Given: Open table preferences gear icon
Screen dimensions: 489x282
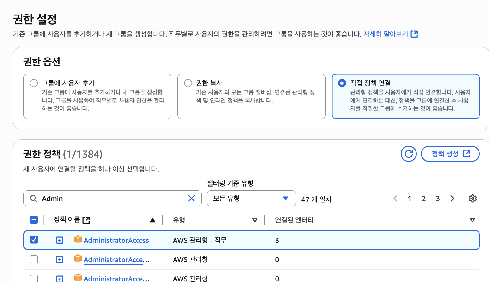Looking at the screenshot, I should coord(473,199).
